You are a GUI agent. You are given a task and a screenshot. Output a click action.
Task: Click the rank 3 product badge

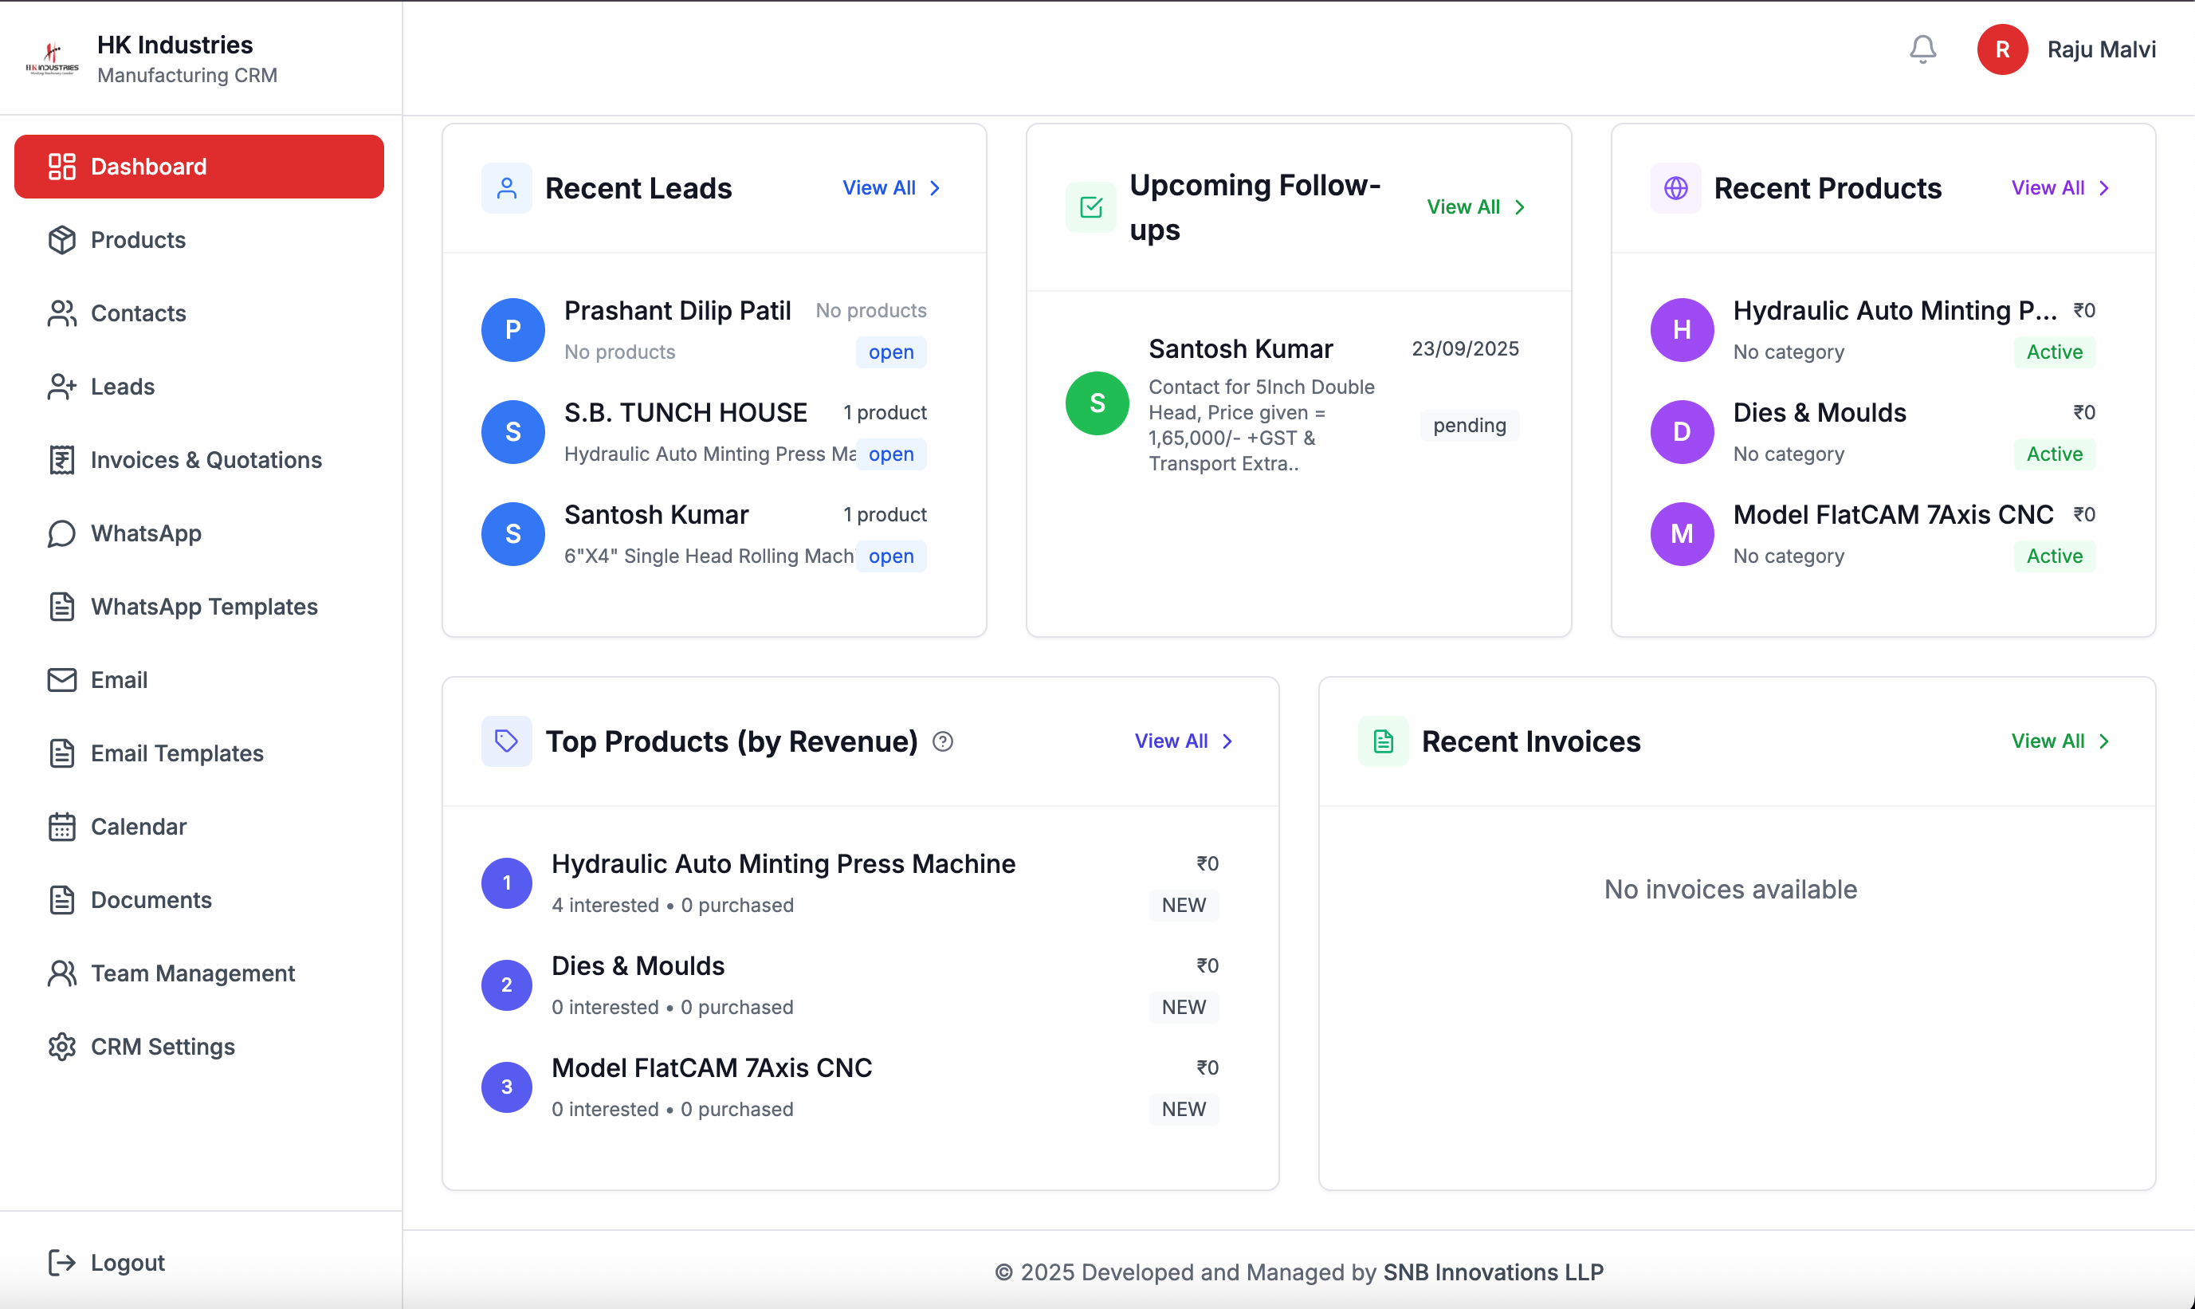[x=506, y=1087]
